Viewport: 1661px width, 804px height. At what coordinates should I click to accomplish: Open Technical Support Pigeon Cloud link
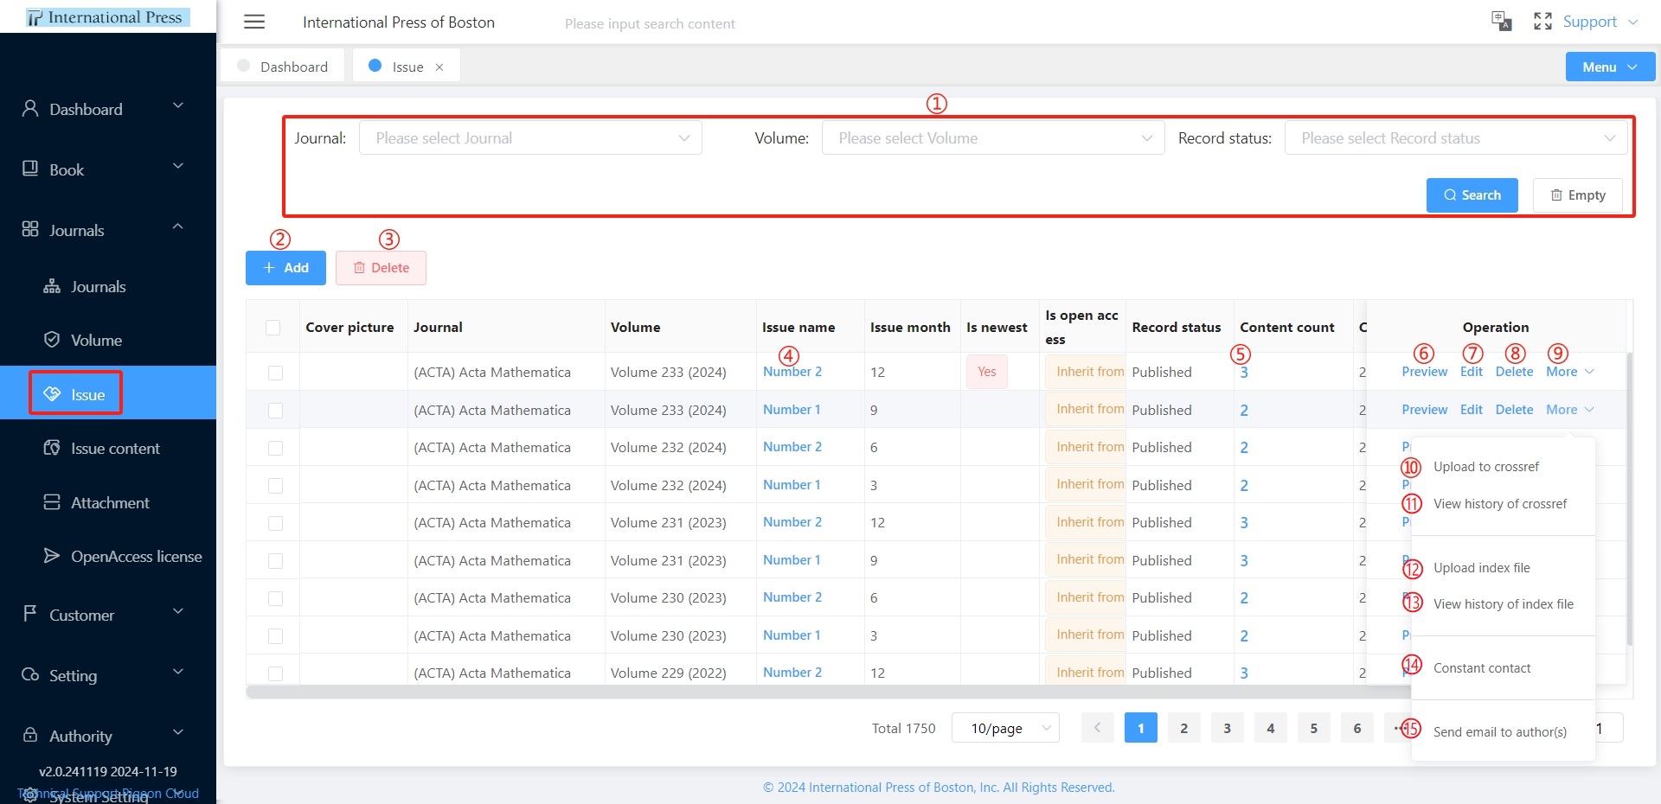pos(108,793)
